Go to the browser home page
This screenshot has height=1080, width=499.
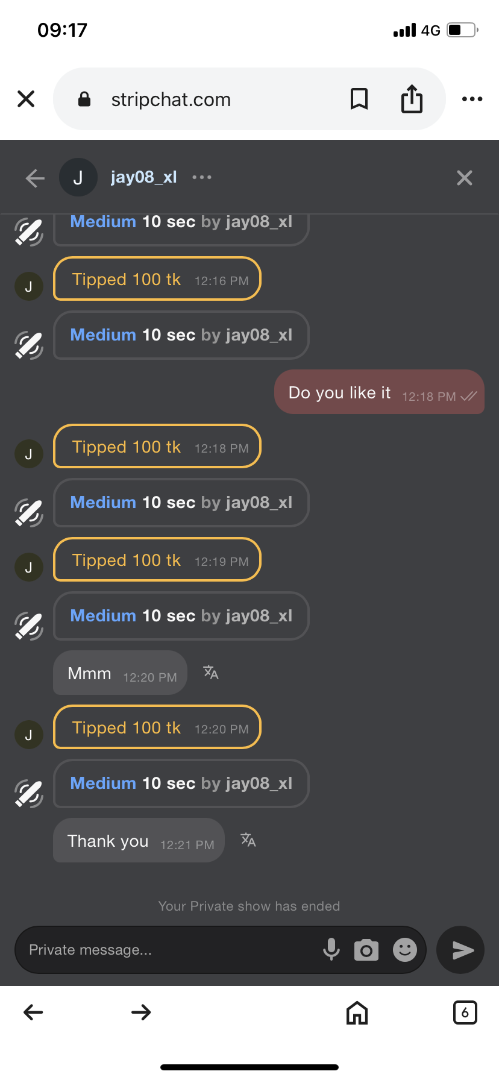357,1012
